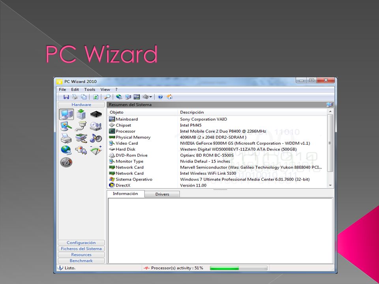The width and height of the screenshot is (379, 284).
Task: Select the Network Card row for Marvell Semiconductor
Action: 217,167
